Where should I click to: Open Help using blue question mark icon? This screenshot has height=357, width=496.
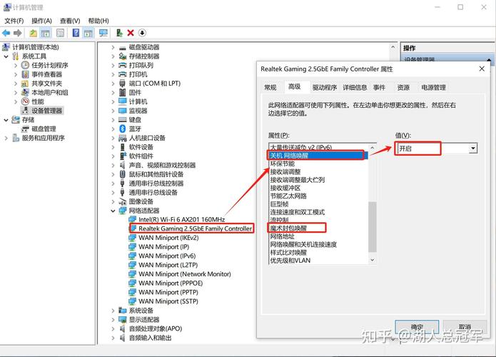click(x=76, y=33)
